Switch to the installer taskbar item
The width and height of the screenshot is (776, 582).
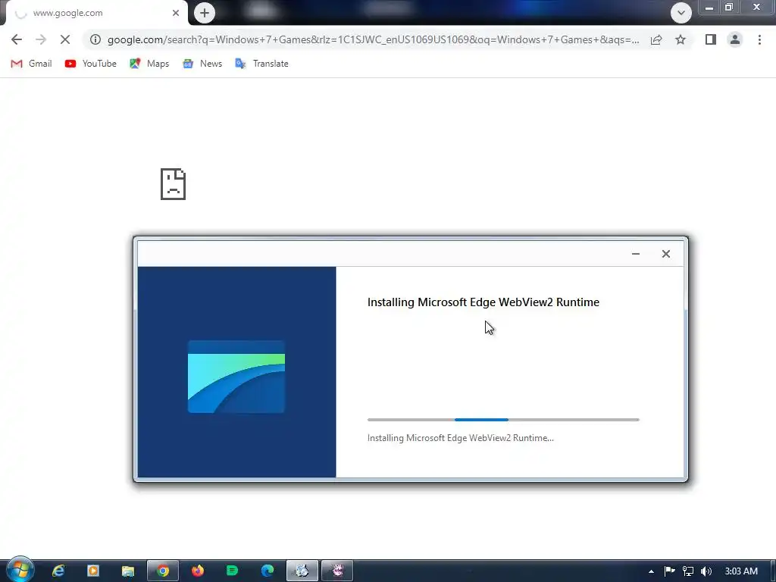[302, 571]
